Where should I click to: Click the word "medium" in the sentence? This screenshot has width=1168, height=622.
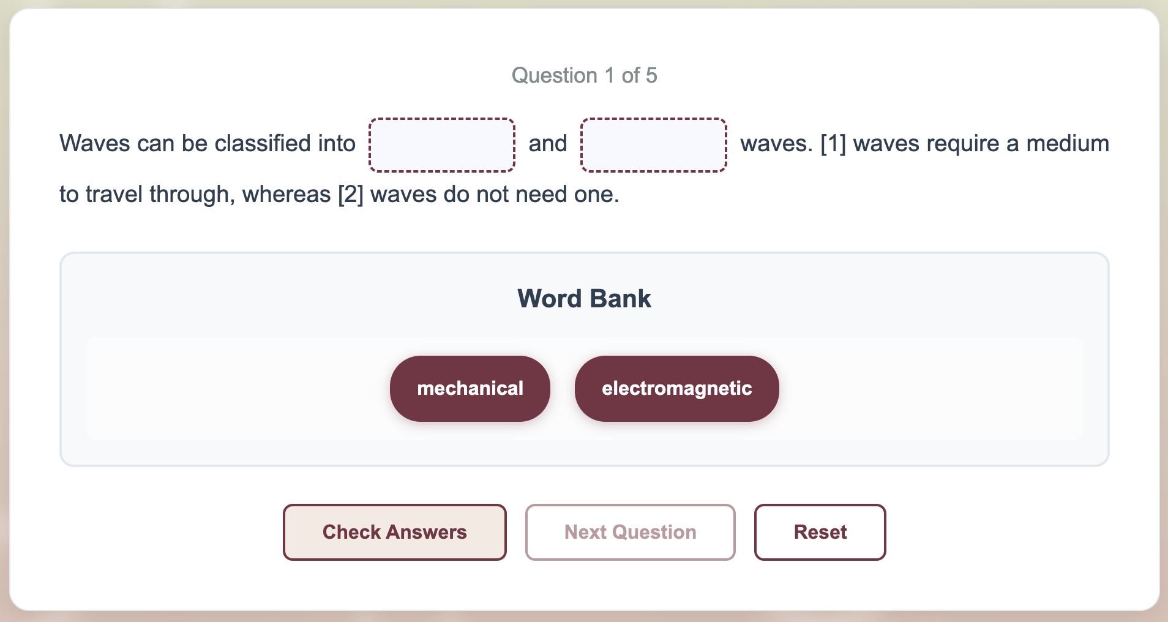(1068, 144)
